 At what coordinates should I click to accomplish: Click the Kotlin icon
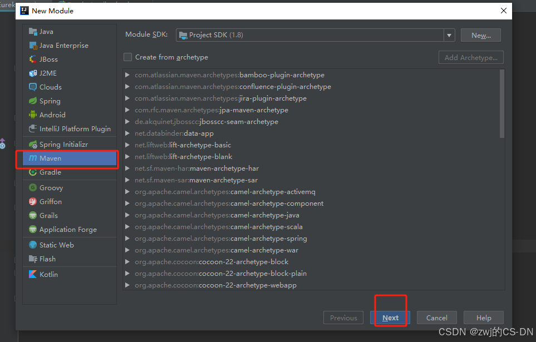33,274
